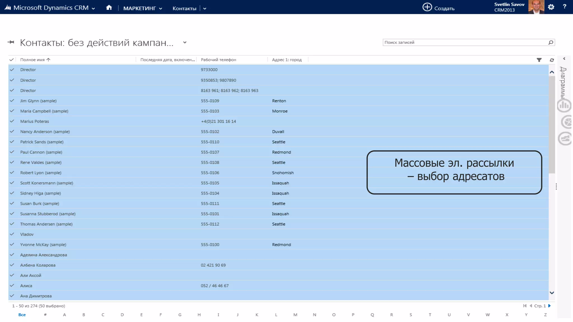Screen dimensions: 573x322
Task: Click the Создать button
Action: point(438,8)
